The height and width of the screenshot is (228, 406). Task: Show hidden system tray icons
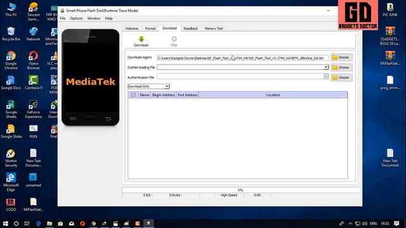(x=350, y=224)
